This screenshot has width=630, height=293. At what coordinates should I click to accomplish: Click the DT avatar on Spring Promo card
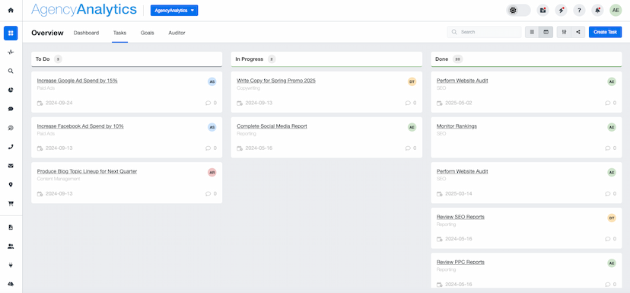click(412, 81)
